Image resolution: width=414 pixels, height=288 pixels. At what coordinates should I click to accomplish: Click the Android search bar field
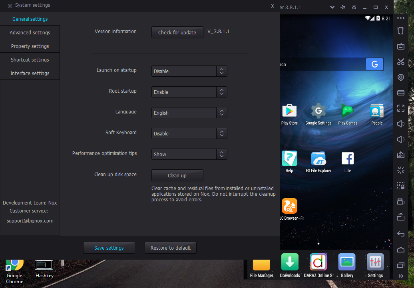(x=322, y=64)
